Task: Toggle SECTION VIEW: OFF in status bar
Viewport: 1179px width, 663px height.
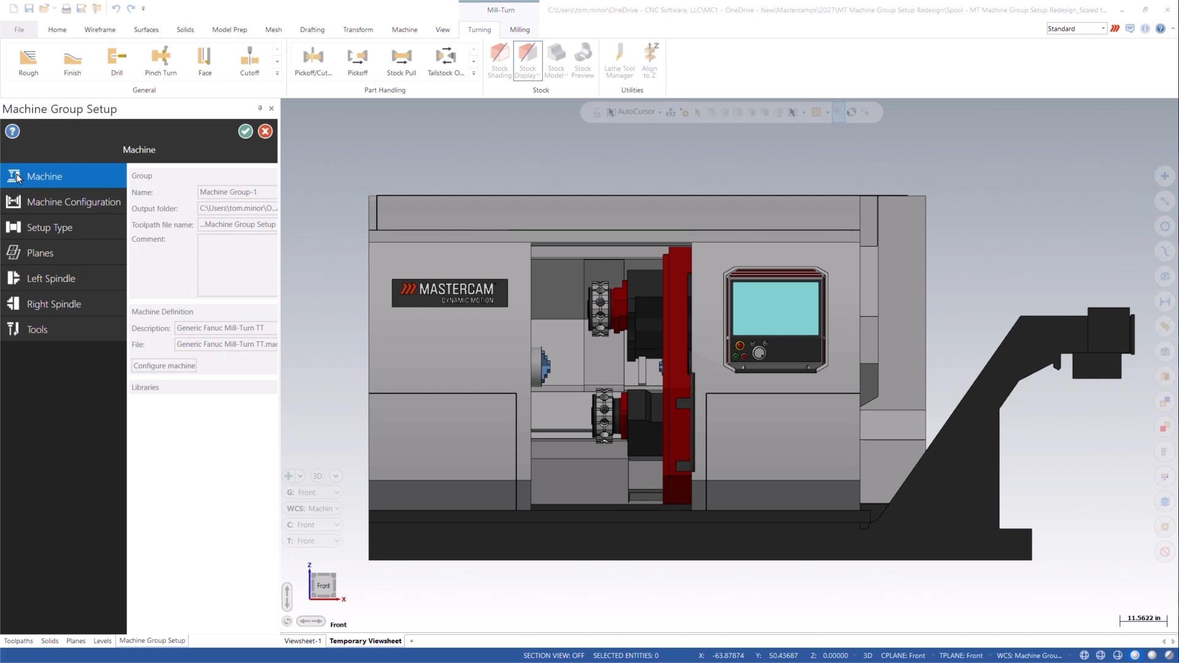Action: (554, 656)
